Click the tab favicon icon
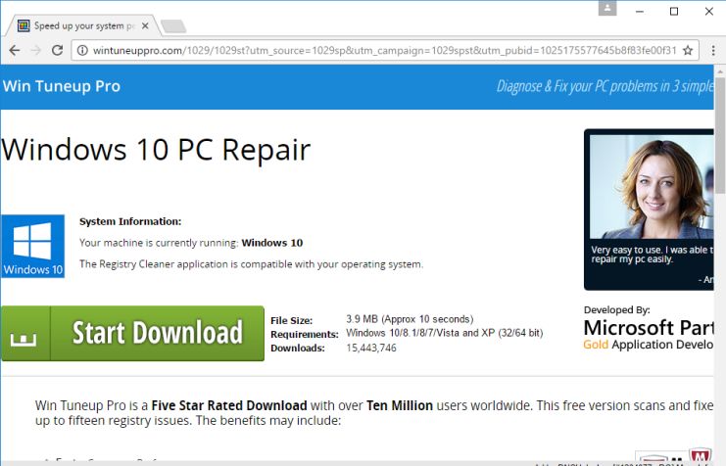Image resolution: width=726 pixels, height=466 pixels. (x=24, y=25)
